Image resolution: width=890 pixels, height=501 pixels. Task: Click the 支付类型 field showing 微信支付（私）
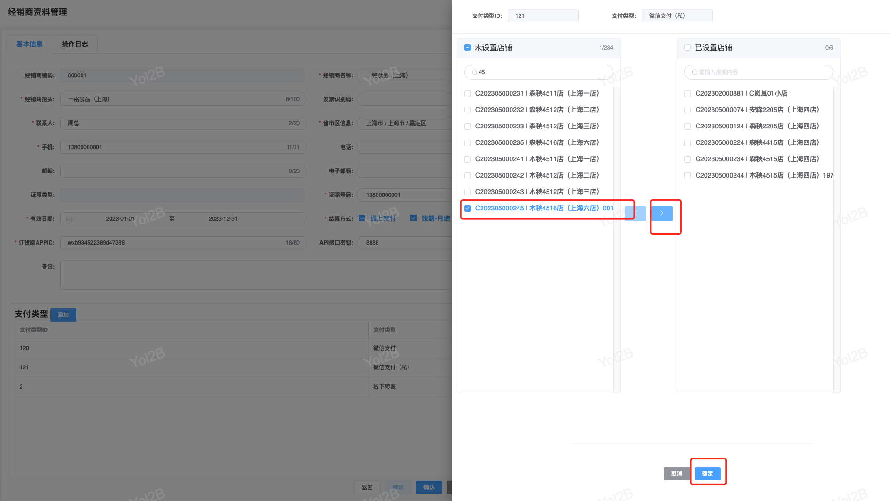[677, 16]
